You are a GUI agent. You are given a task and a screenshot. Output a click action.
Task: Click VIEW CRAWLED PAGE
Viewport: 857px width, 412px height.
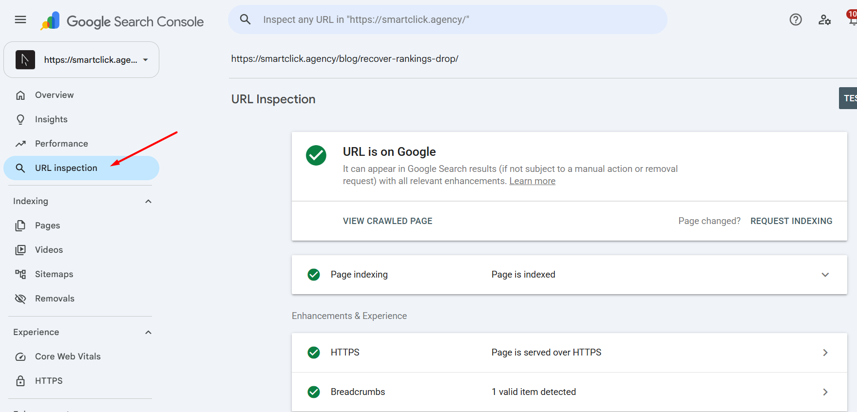point(387,221)
